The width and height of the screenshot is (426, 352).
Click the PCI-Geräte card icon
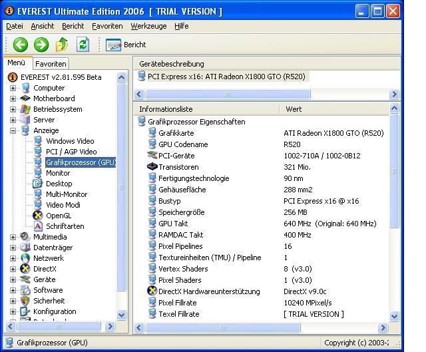click(x=152, y=155)
